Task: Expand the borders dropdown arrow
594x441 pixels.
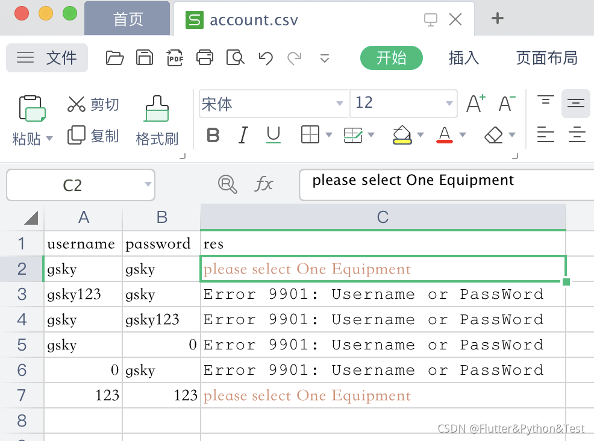Action: (x=329, y=134)
